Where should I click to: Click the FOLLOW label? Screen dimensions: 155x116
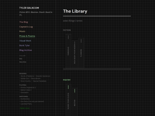point(22,56)
